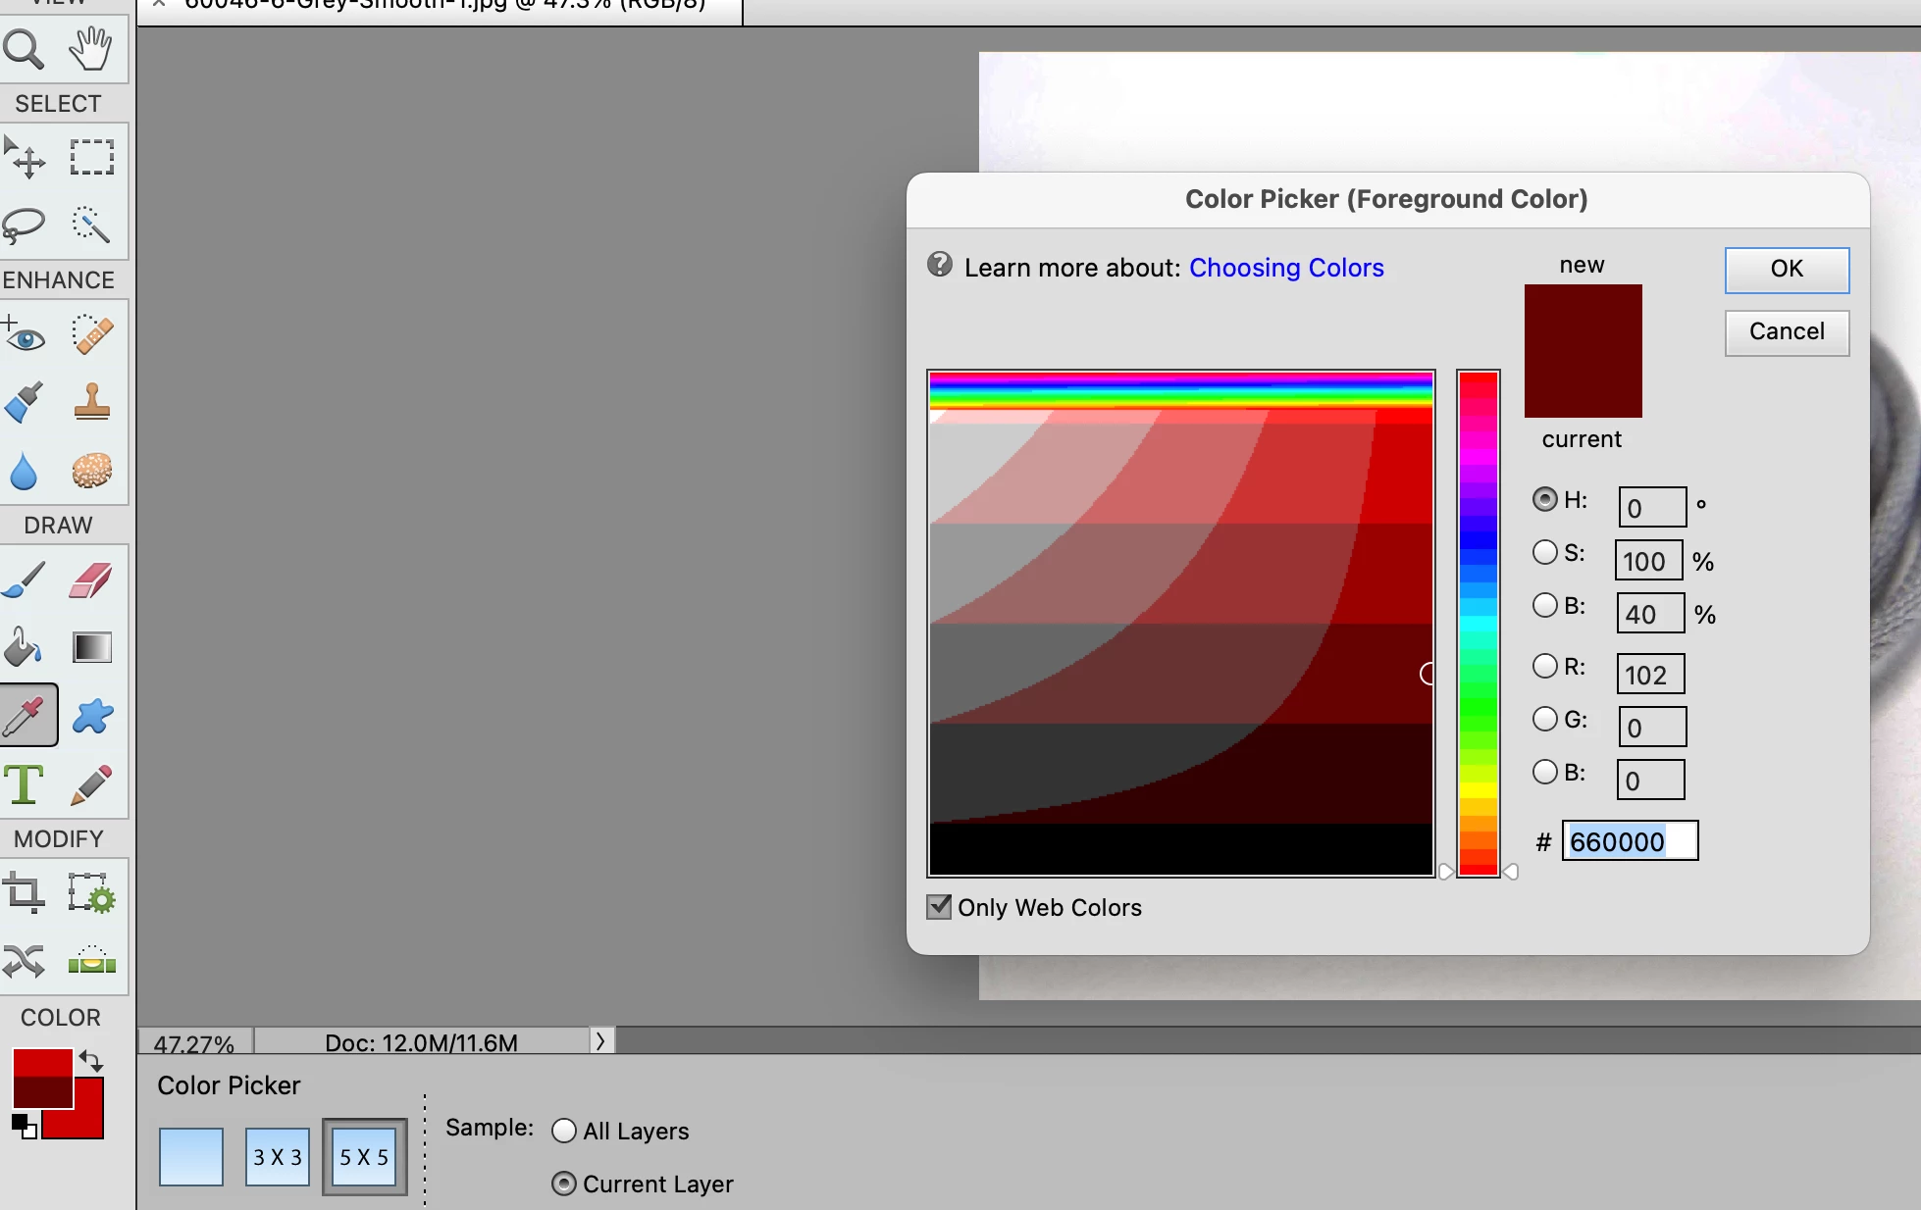This screenshot has height=1210, width=1921.
Task: Select the Paint Bucket tool
Action: [25, 647]
